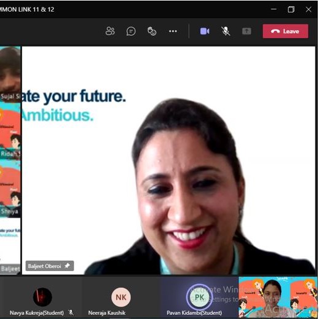Select Shriya participant tile
This screenshot has width=319, height=319.
pyautogui.click(x=10, y=188)
